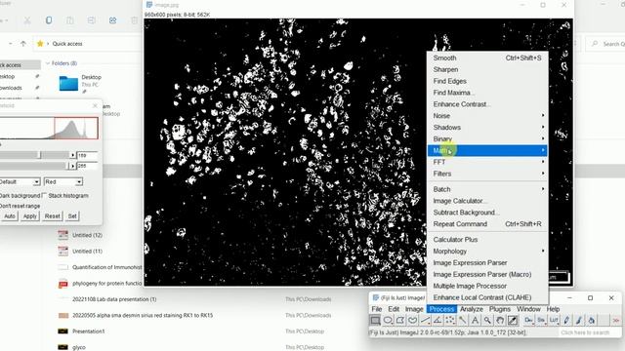Select the Magnifying glass zoom tool
This screenshot has width=625, height=351.
tap(487, 320)
